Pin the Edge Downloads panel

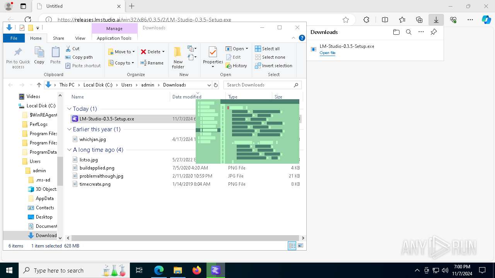[434, 32]
